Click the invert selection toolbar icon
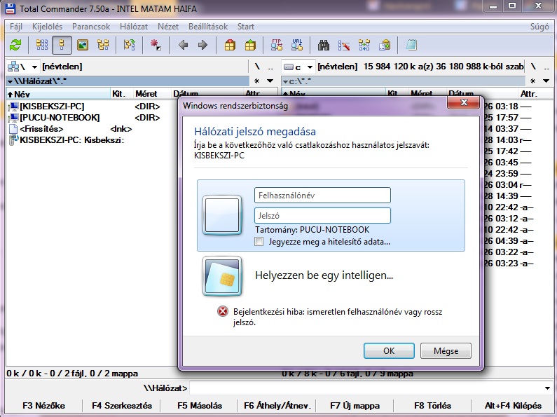 (130, 45)
